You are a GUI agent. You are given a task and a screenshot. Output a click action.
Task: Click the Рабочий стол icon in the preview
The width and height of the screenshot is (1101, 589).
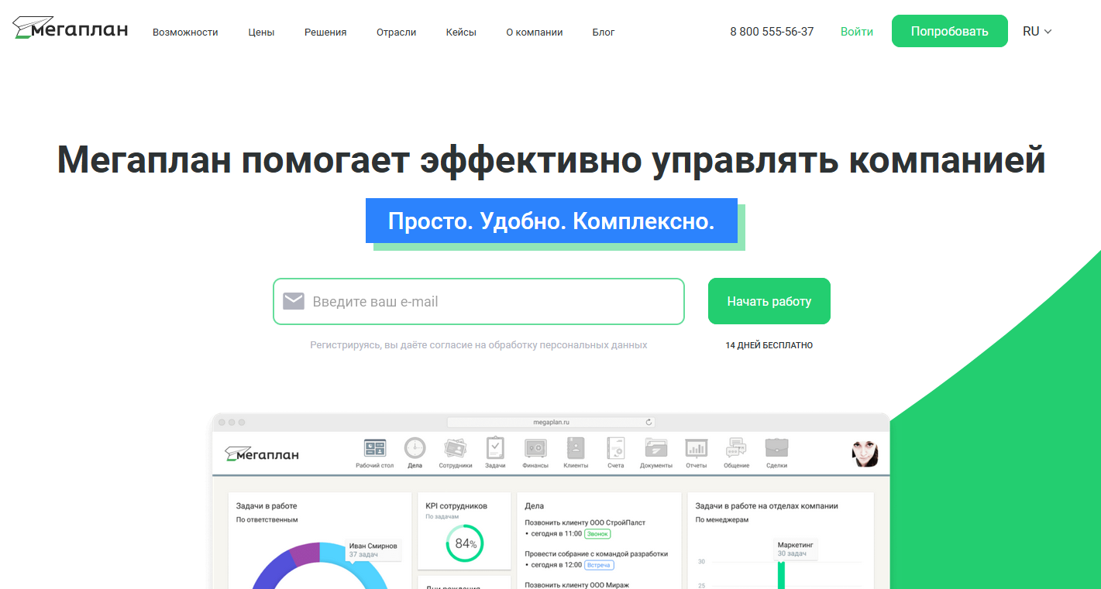point(375,448)
